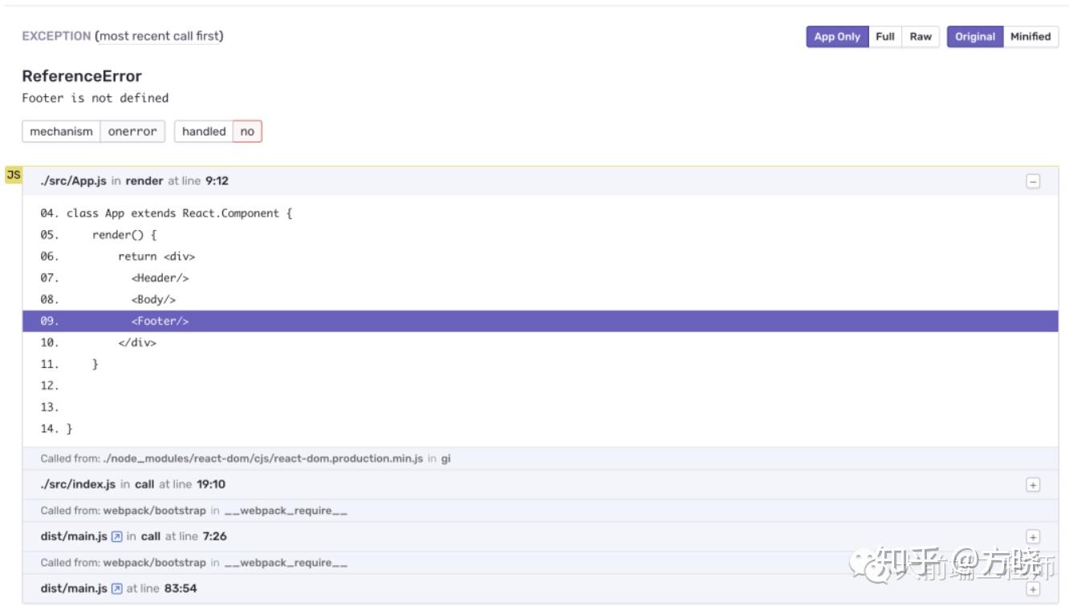This screenshot has width=1069, height=606.
Task: Expand the dist/main.js frame at line 7:26
Action: 1034,535
